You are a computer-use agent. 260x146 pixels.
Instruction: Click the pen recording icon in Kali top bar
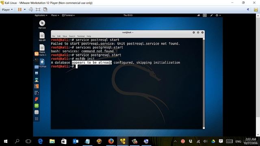point(211,15)
